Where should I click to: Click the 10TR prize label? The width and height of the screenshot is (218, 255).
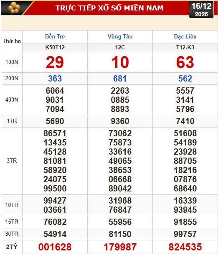click(12, 205)
